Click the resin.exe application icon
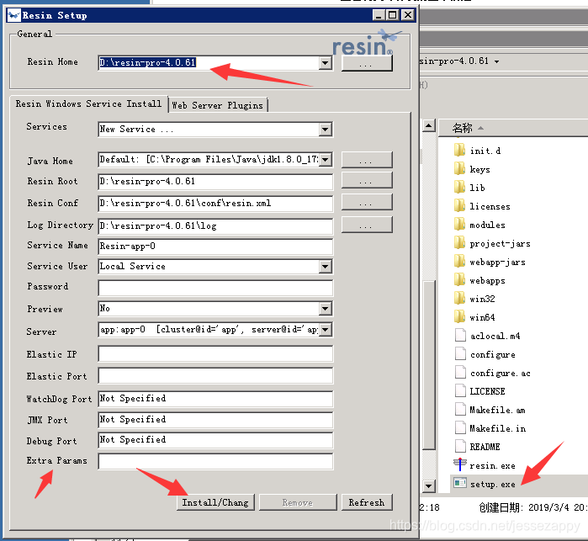The width and height of the screenshot is (588, 541). 460,464
